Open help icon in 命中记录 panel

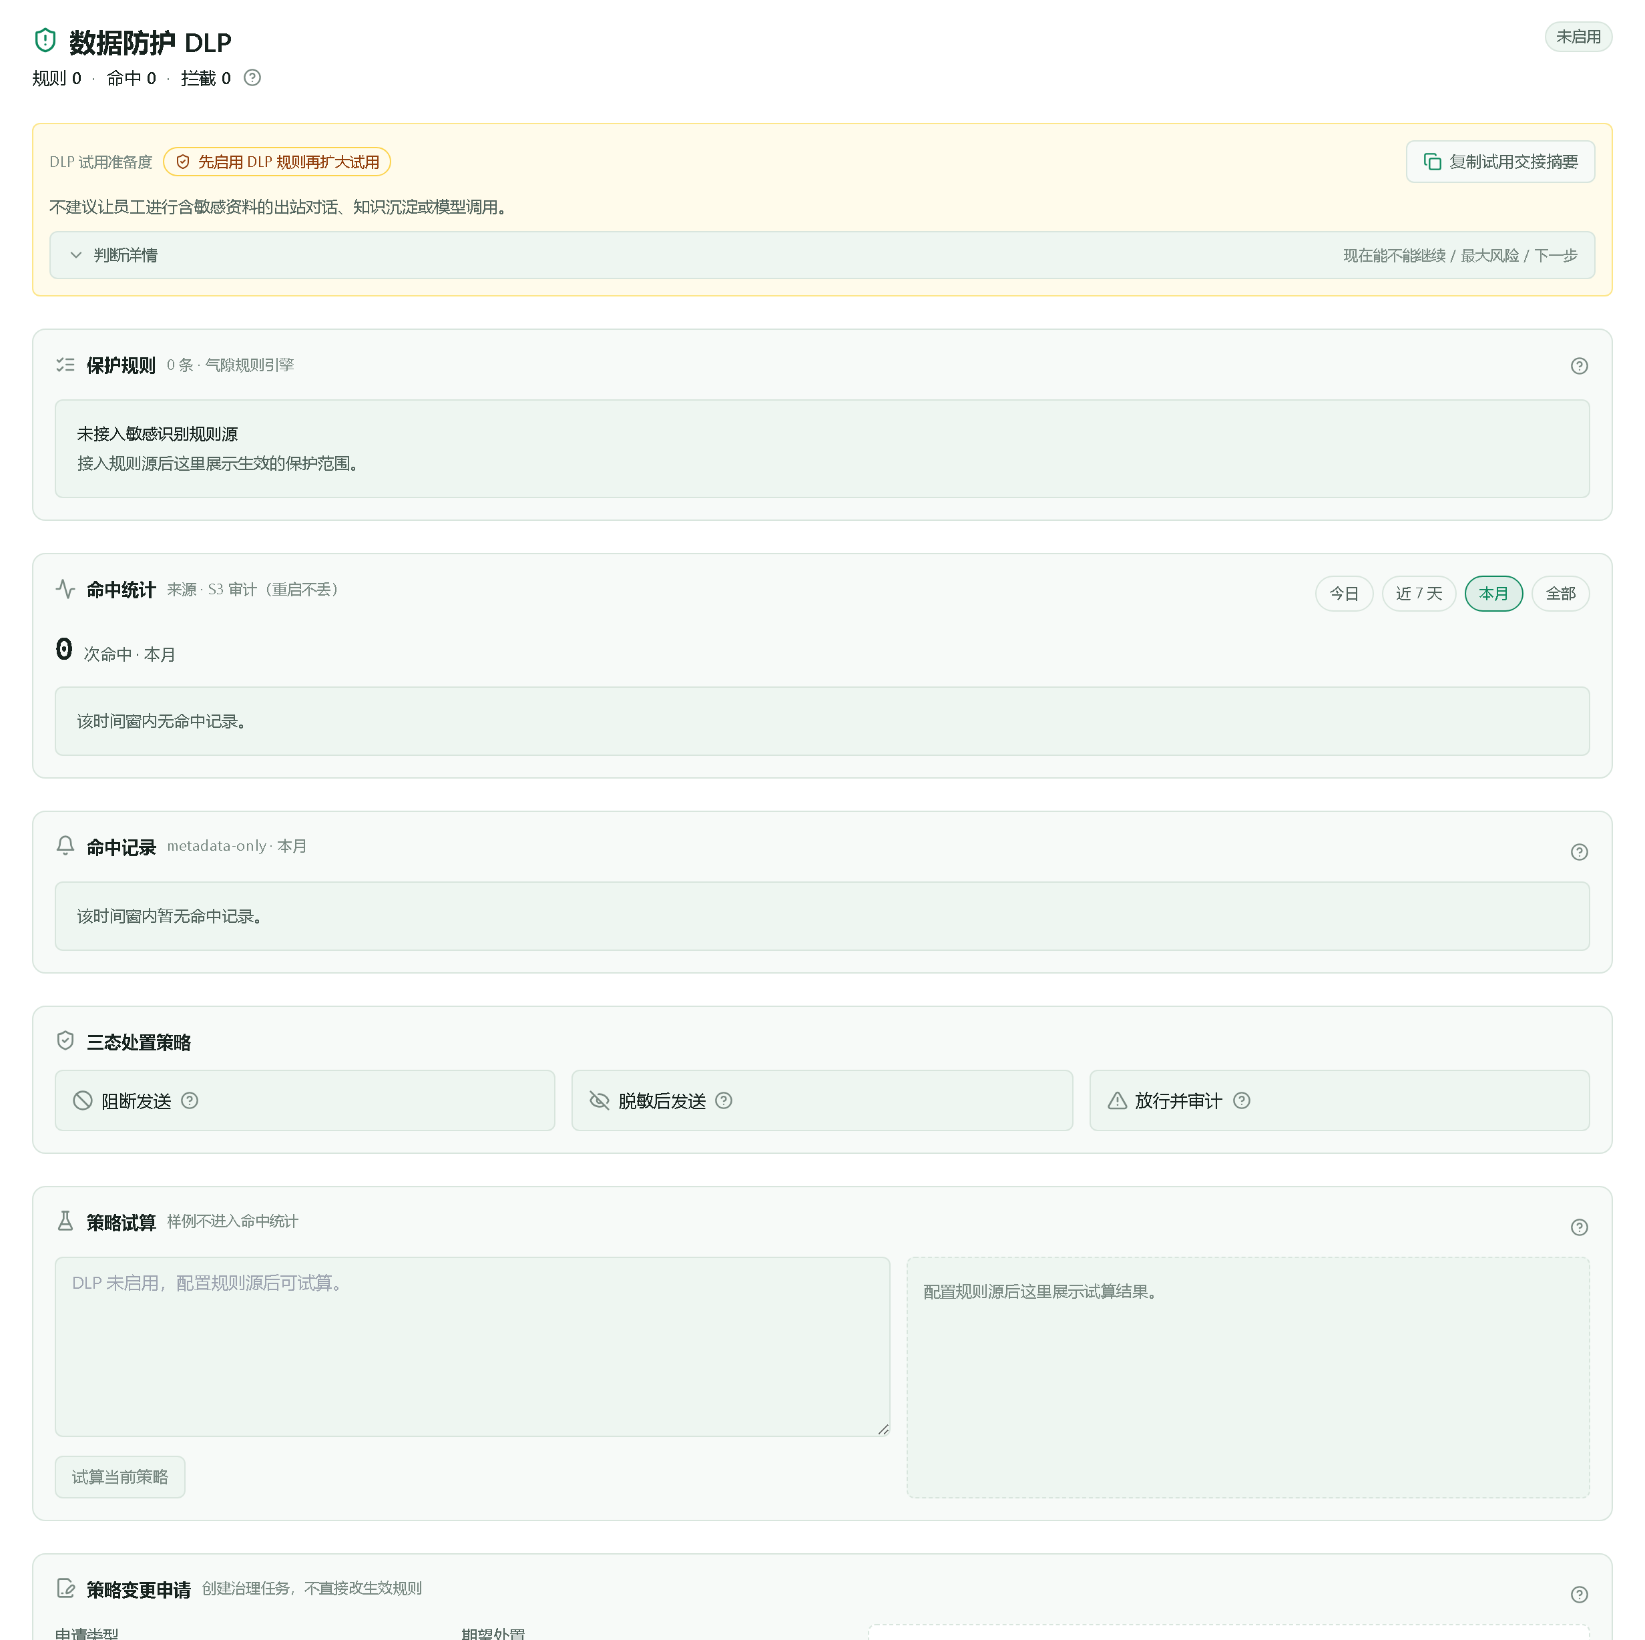point(1580,851)
